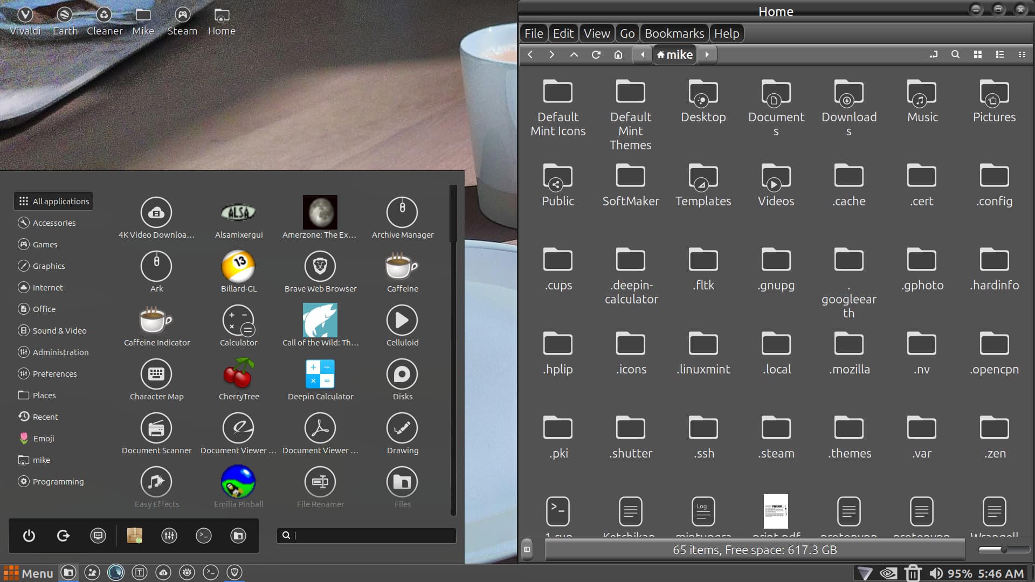Click right arrow next to mike path
The height and width of the screenshot is (582, 1035).
pos(707,54)
